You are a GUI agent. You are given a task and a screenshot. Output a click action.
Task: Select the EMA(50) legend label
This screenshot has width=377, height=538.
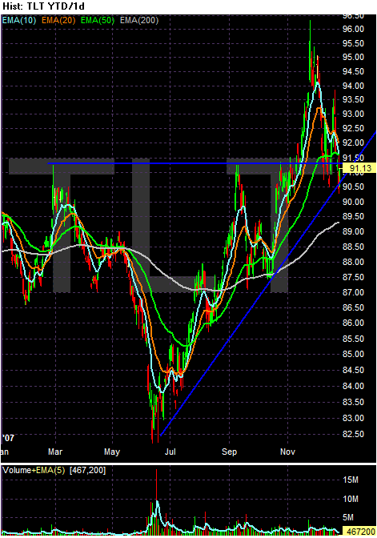click(x=98, y=20)
